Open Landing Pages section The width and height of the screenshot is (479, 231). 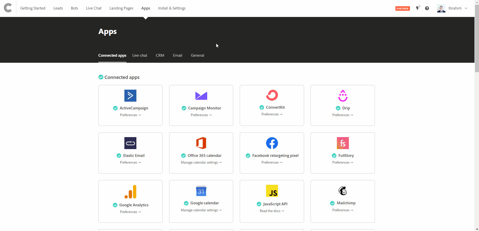click(121, 8)
